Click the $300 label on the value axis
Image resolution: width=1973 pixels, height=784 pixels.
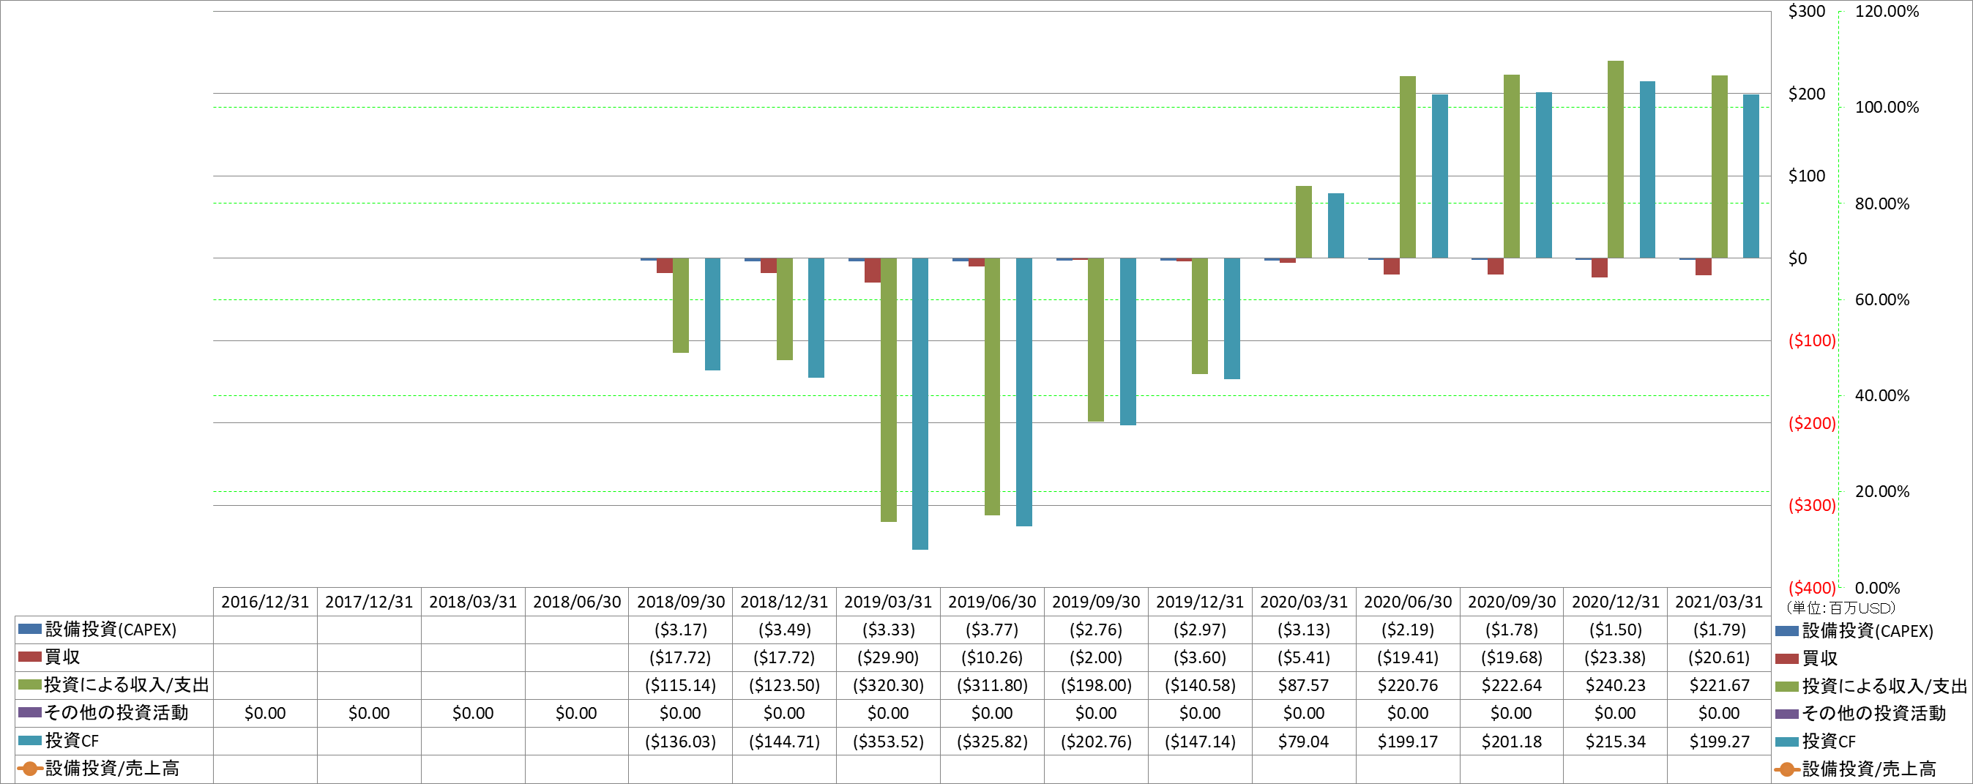(x=1807, y=12)
